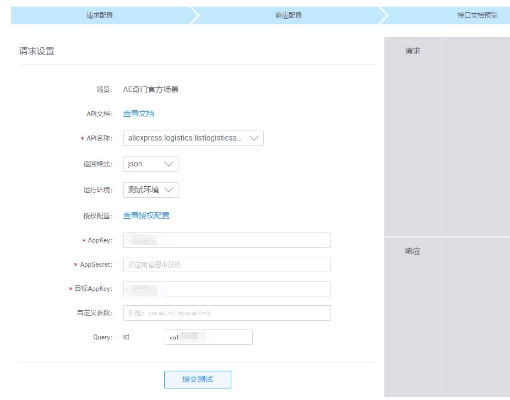The width and height of the screenshot is (510, 400).
Task: Click the Query label
Action: (x=103, y=337)
